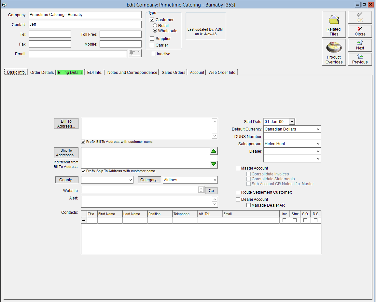Tick D.S. checkbox in new contact row
The width and height of the screenshot is (376, 302).
click(315, 220)
